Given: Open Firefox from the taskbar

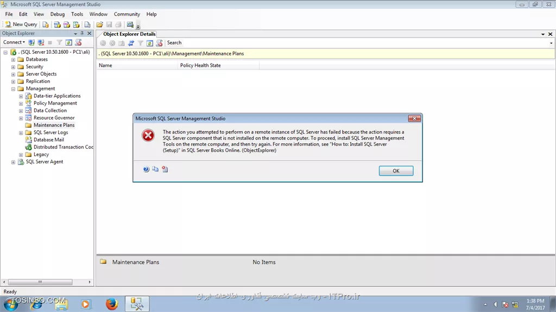Looking at the screenshot, I should (111, 304).
